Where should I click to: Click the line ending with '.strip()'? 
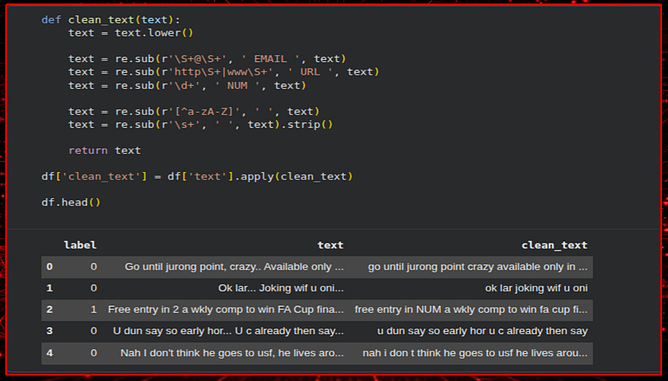point(200,125)
